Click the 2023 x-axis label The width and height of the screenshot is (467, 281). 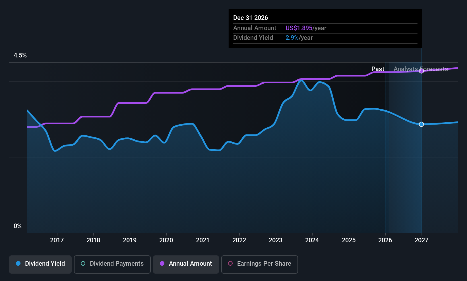[x=276, y=240]
